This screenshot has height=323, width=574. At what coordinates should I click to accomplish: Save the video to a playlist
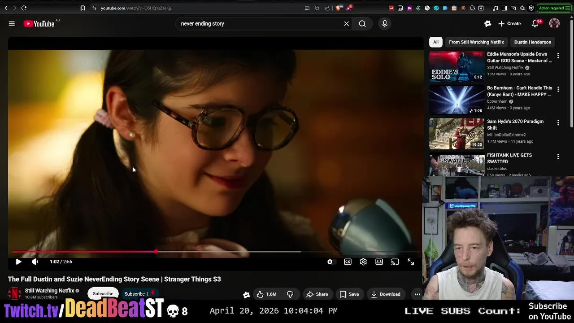pyautogui.click(x=349, y=294)
